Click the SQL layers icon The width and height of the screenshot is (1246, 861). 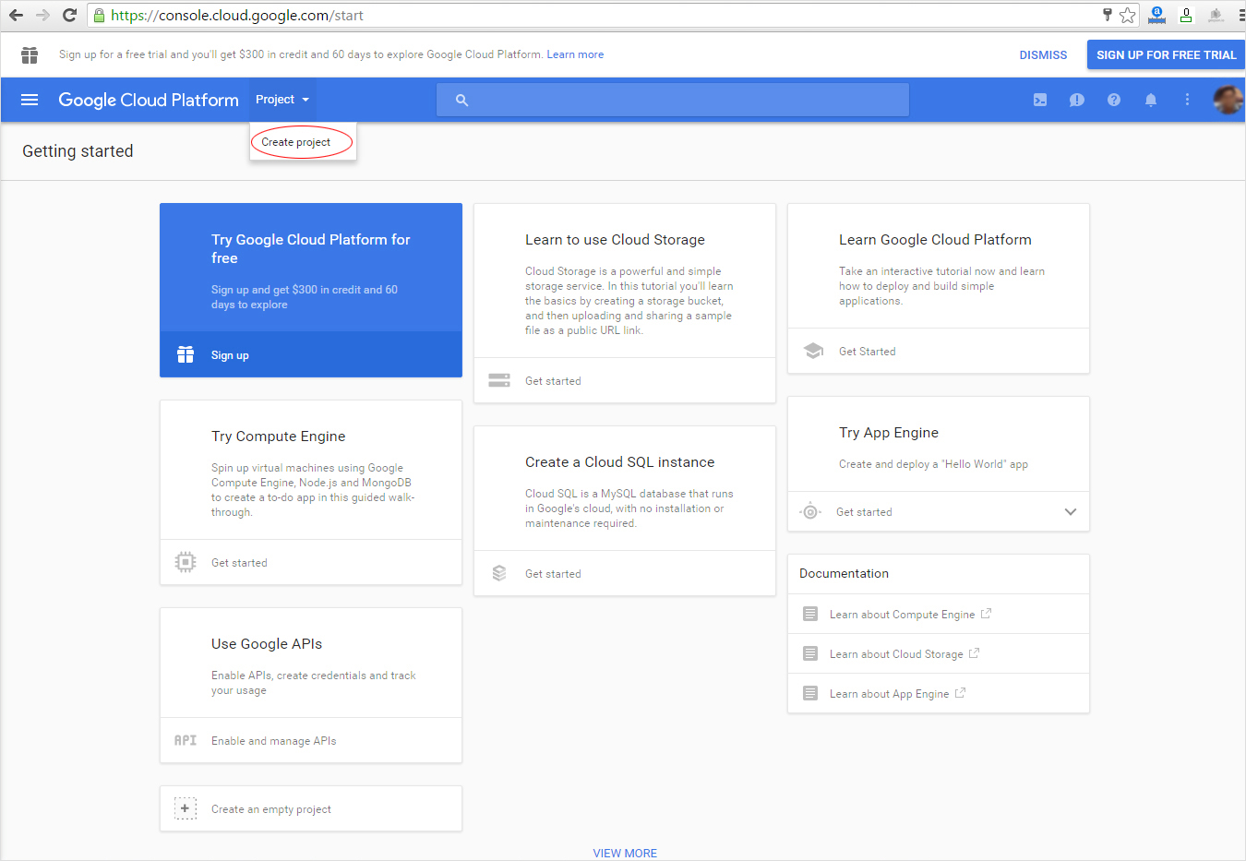tap(499, 573)
